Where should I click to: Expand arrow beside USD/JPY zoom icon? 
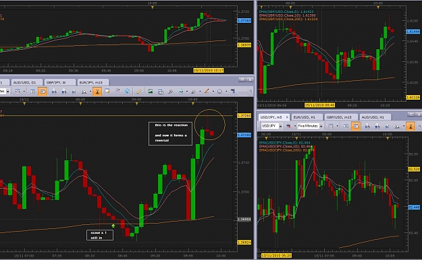click(x=404, y=126)
